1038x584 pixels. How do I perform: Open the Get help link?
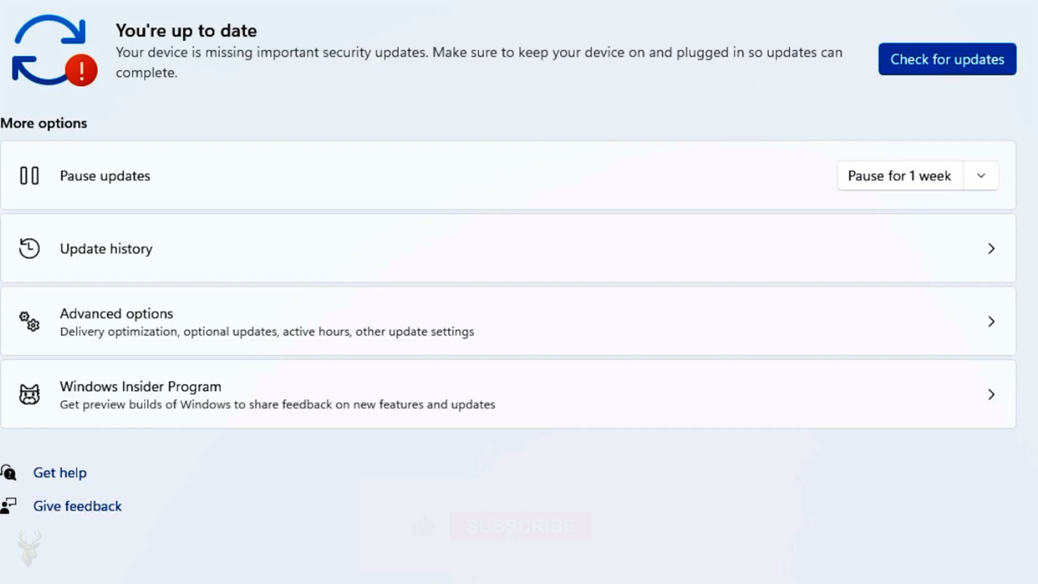[x=60, y=472]
